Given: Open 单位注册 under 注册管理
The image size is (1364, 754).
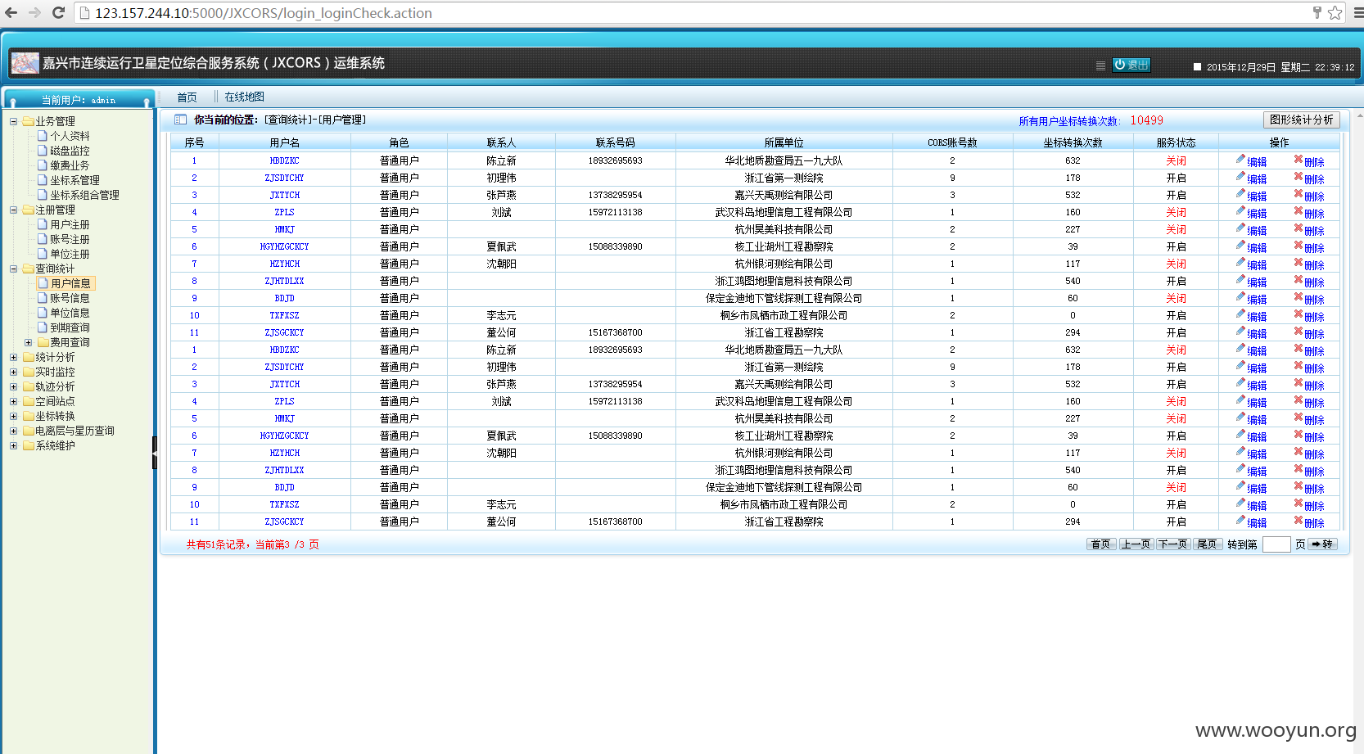Looking at the screenshot, I should (70, 254).
